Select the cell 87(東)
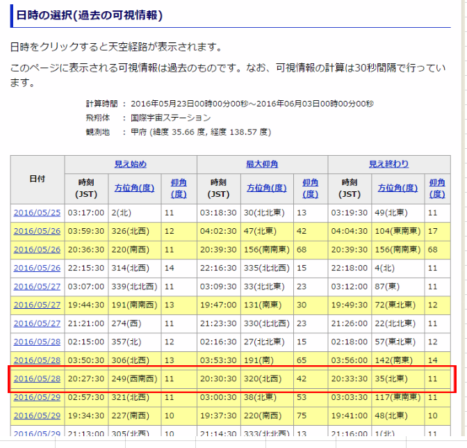Viewport: 467px width, 448px height. point(398,287)
